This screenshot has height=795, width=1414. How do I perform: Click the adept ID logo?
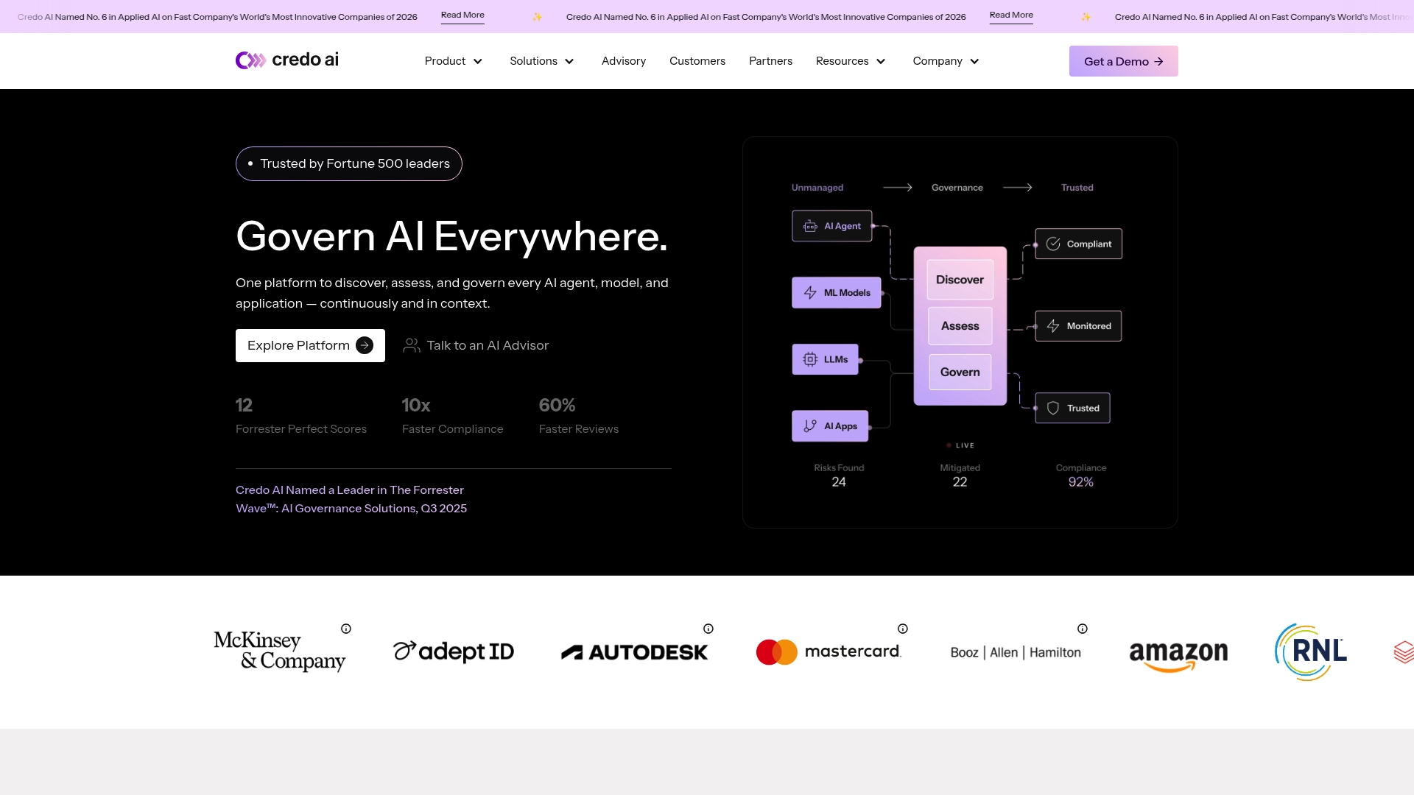coord(454,651)
